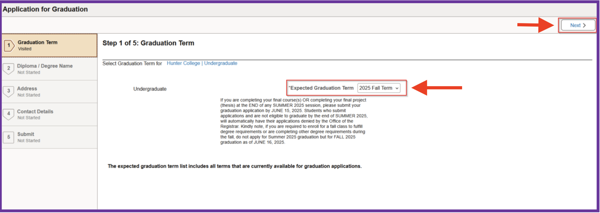Switch to the Address step
The width and height of the screenshot is (600, 213).
coord(27,89)
